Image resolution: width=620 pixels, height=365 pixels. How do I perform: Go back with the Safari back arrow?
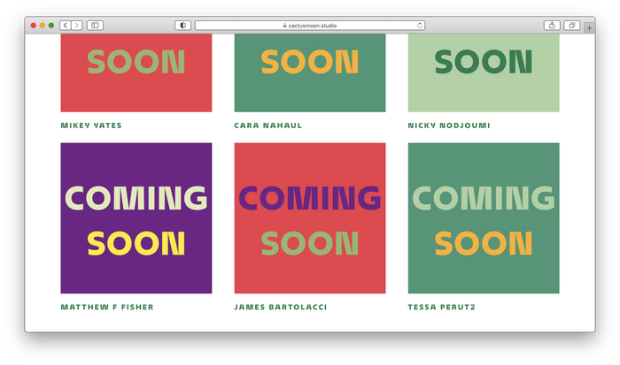66,26
